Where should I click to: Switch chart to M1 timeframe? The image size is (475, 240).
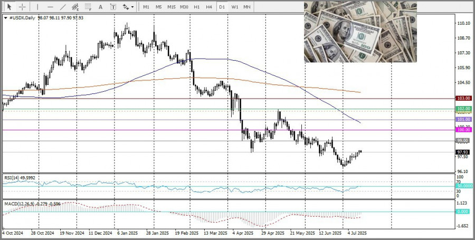point(146,7)
